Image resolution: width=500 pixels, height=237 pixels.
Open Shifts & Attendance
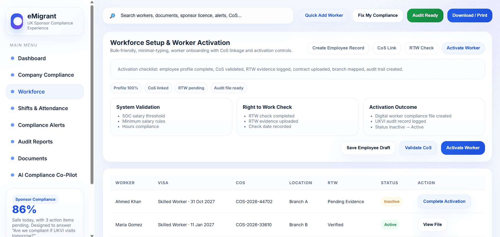[x=43, y=108]
